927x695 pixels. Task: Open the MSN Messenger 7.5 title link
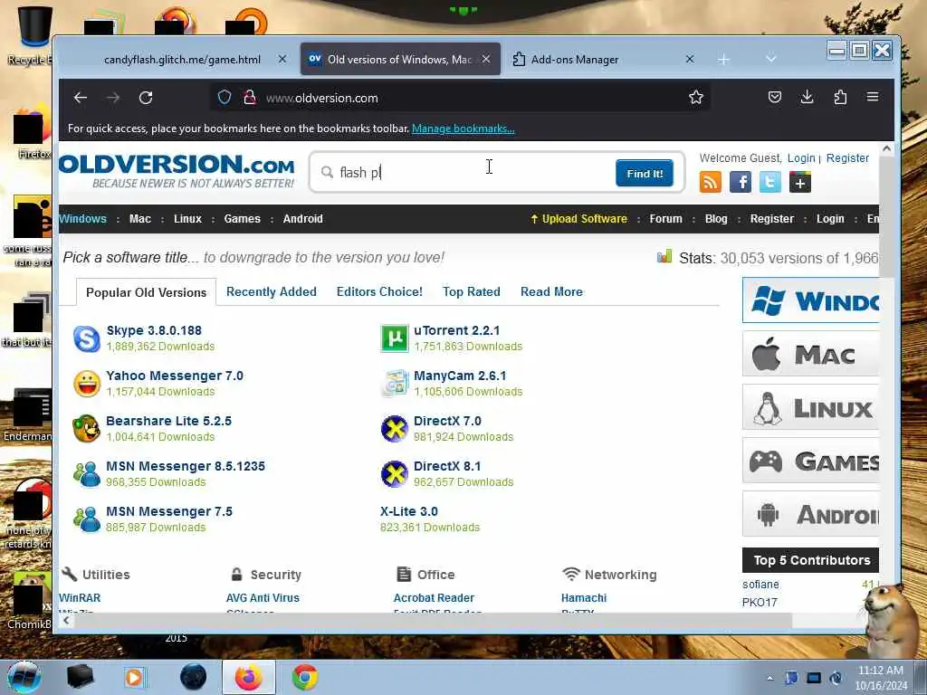pos(169,511)
